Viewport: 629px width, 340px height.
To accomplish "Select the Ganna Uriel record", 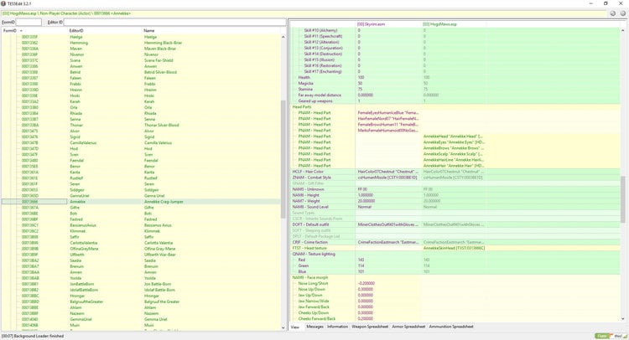I will [141, 196].
